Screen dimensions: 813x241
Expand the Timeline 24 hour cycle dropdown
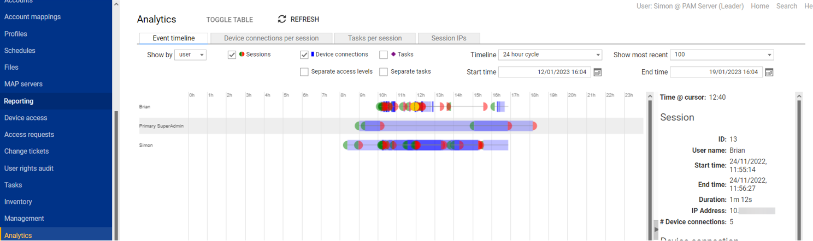pyautogui.click(x=550, y=55)
